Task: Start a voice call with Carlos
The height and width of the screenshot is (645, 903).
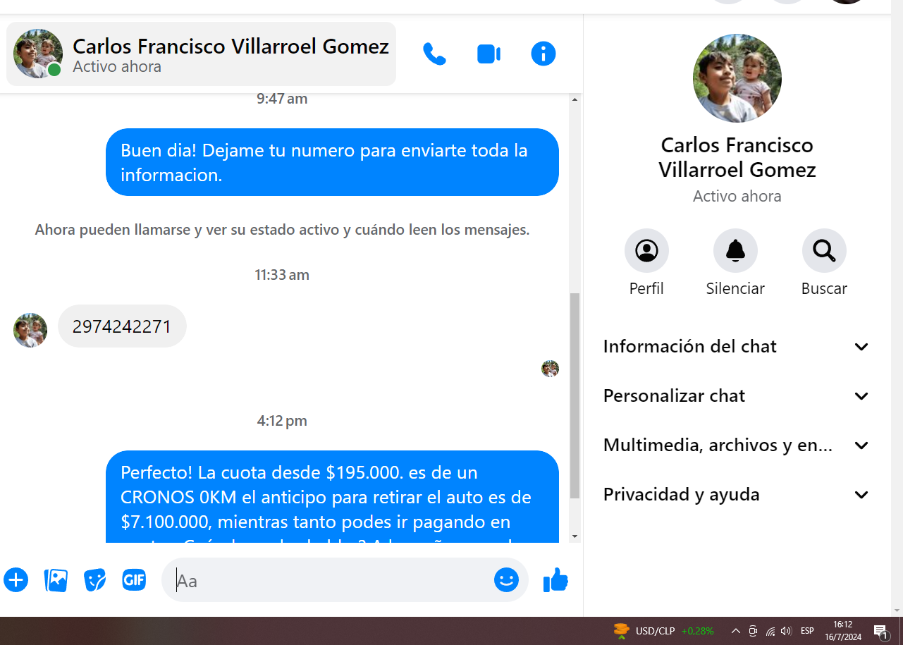Action: pos(434,54)
